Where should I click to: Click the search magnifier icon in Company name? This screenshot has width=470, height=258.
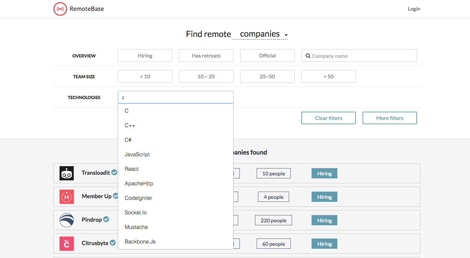(308, 56)
